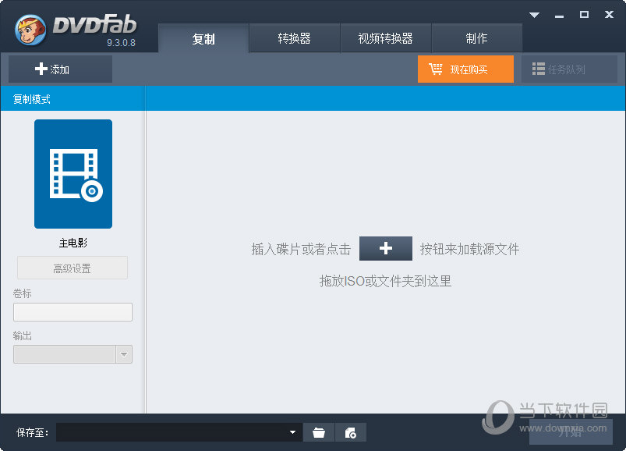The width and height of the screenshot is (626, 451).
Task: Click the 高级设置 button
Action: 72,268
